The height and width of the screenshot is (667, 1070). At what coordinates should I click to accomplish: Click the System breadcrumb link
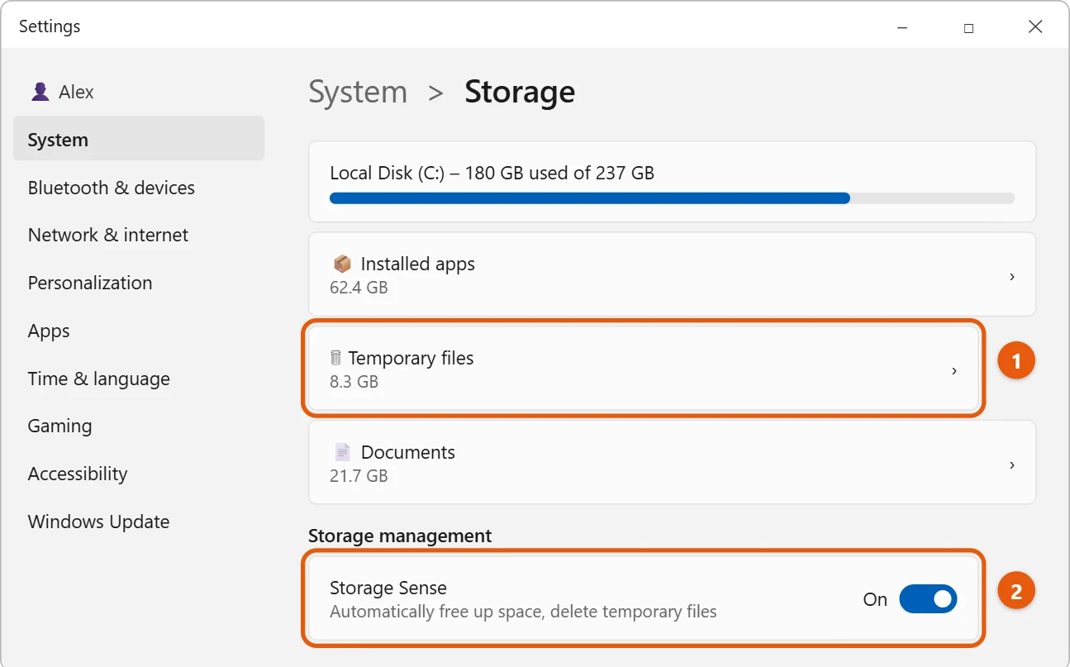(358, 92)
